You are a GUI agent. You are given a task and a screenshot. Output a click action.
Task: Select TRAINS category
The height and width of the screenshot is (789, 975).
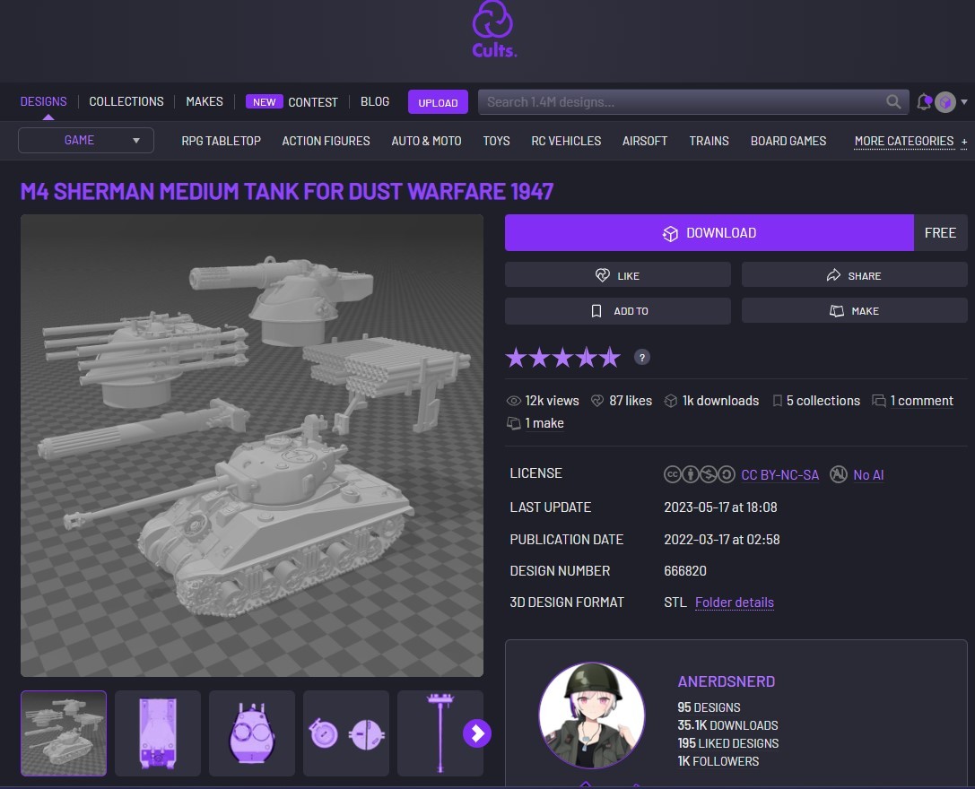pyautogui.click(x=709, y=141)
